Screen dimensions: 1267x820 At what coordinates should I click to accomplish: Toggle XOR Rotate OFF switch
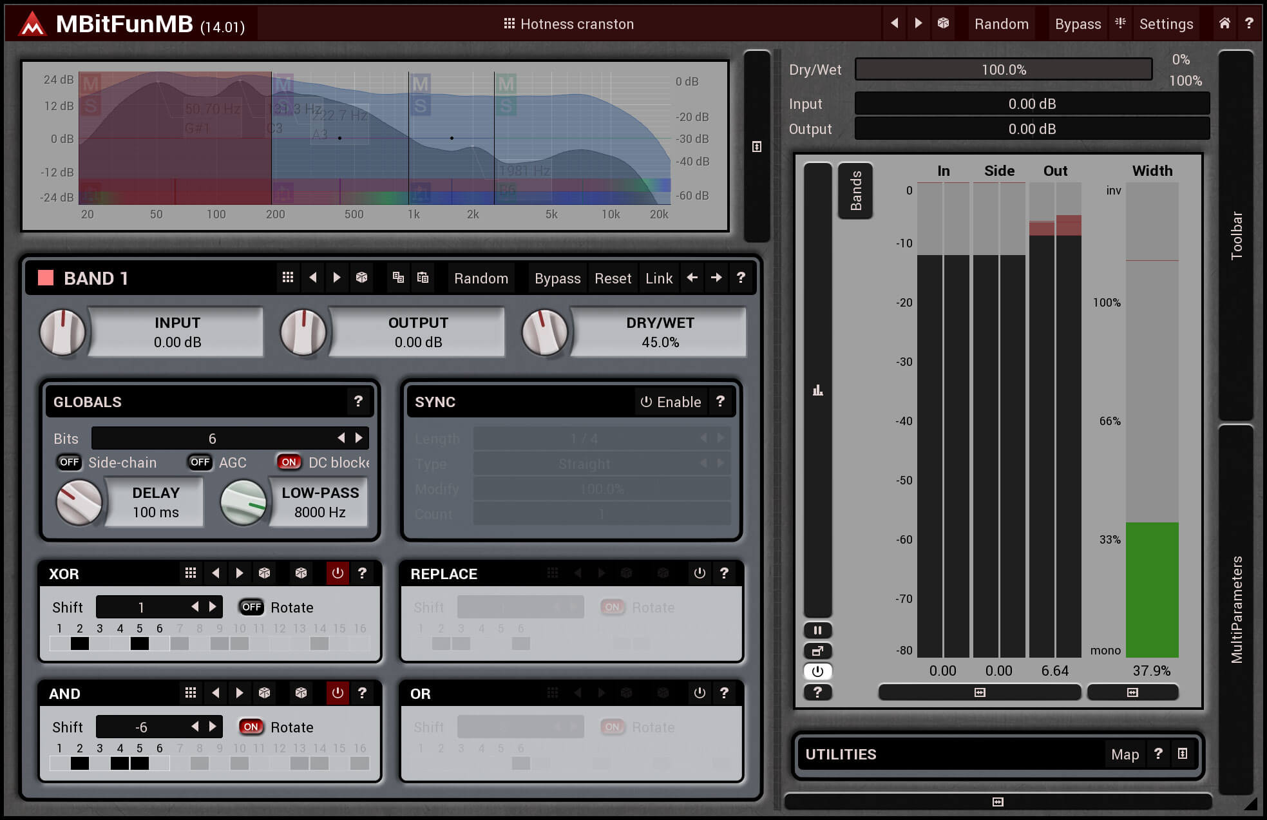[251, 607]
